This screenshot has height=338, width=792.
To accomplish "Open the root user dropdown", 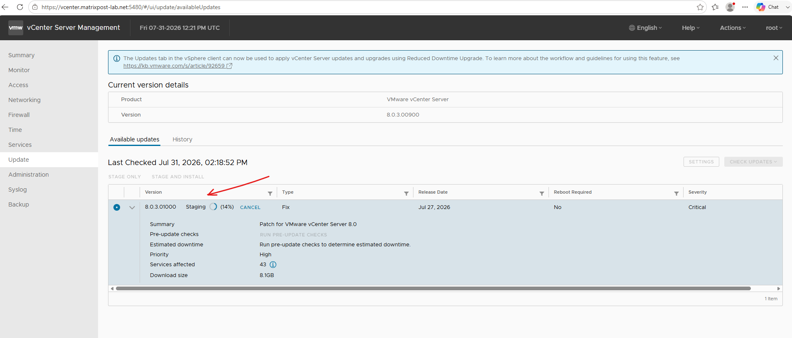I will click(774, 28).
